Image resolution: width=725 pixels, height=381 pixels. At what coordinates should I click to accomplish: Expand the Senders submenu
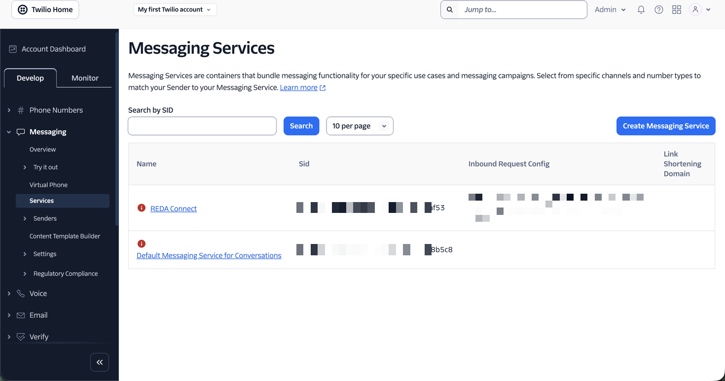tap(25, 218)
